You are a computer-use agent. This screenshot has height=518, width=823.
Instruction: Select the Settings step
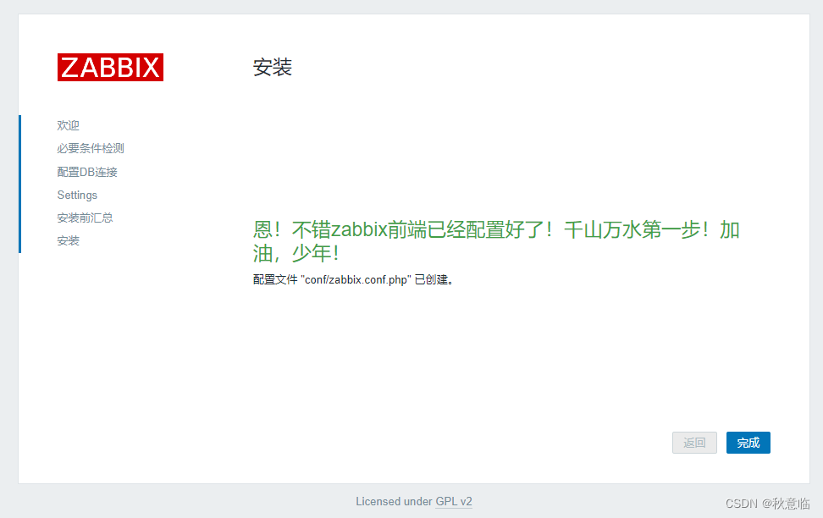click(77, 195)
